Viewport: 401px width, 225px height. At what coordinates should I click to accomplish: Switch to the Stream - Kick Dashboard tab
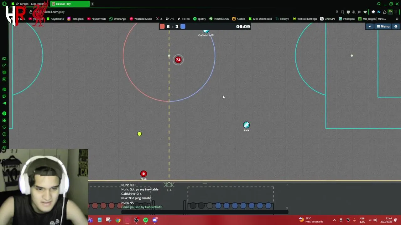pos(30,4)
